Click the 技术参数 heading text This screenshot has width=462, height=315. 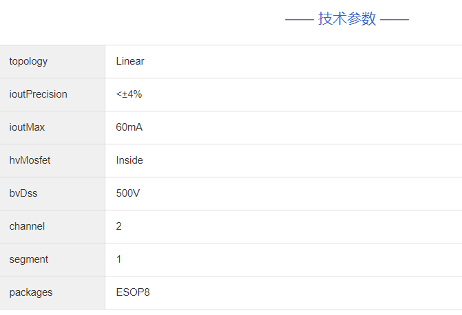(x=347, y=19)
